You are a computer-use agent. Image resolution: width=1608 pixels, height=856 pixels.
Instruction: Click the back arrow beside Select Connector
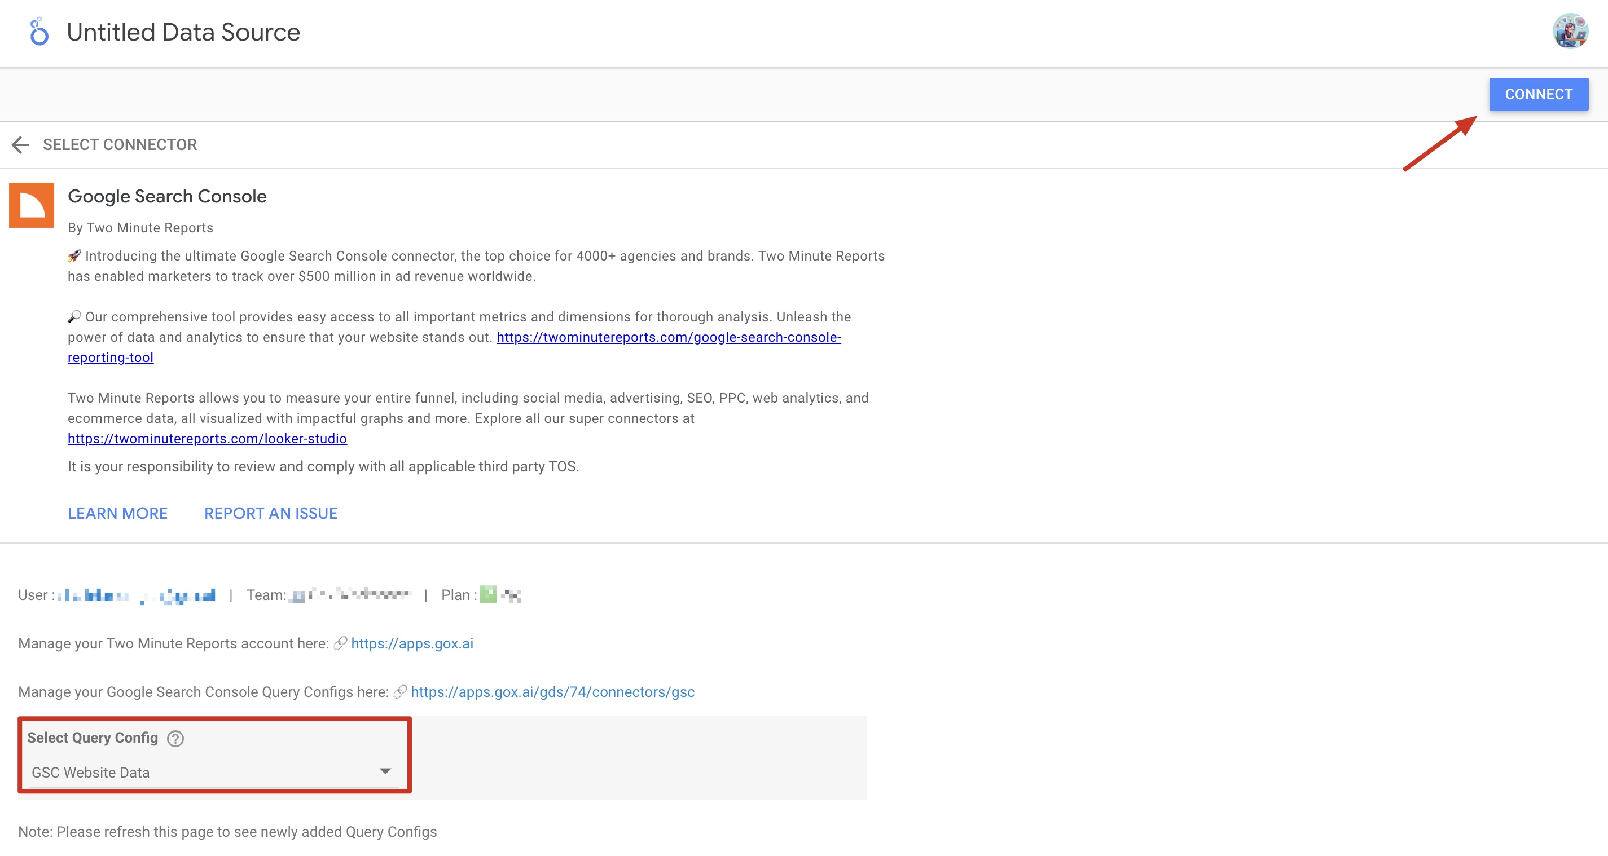click(x=21, y=145)
